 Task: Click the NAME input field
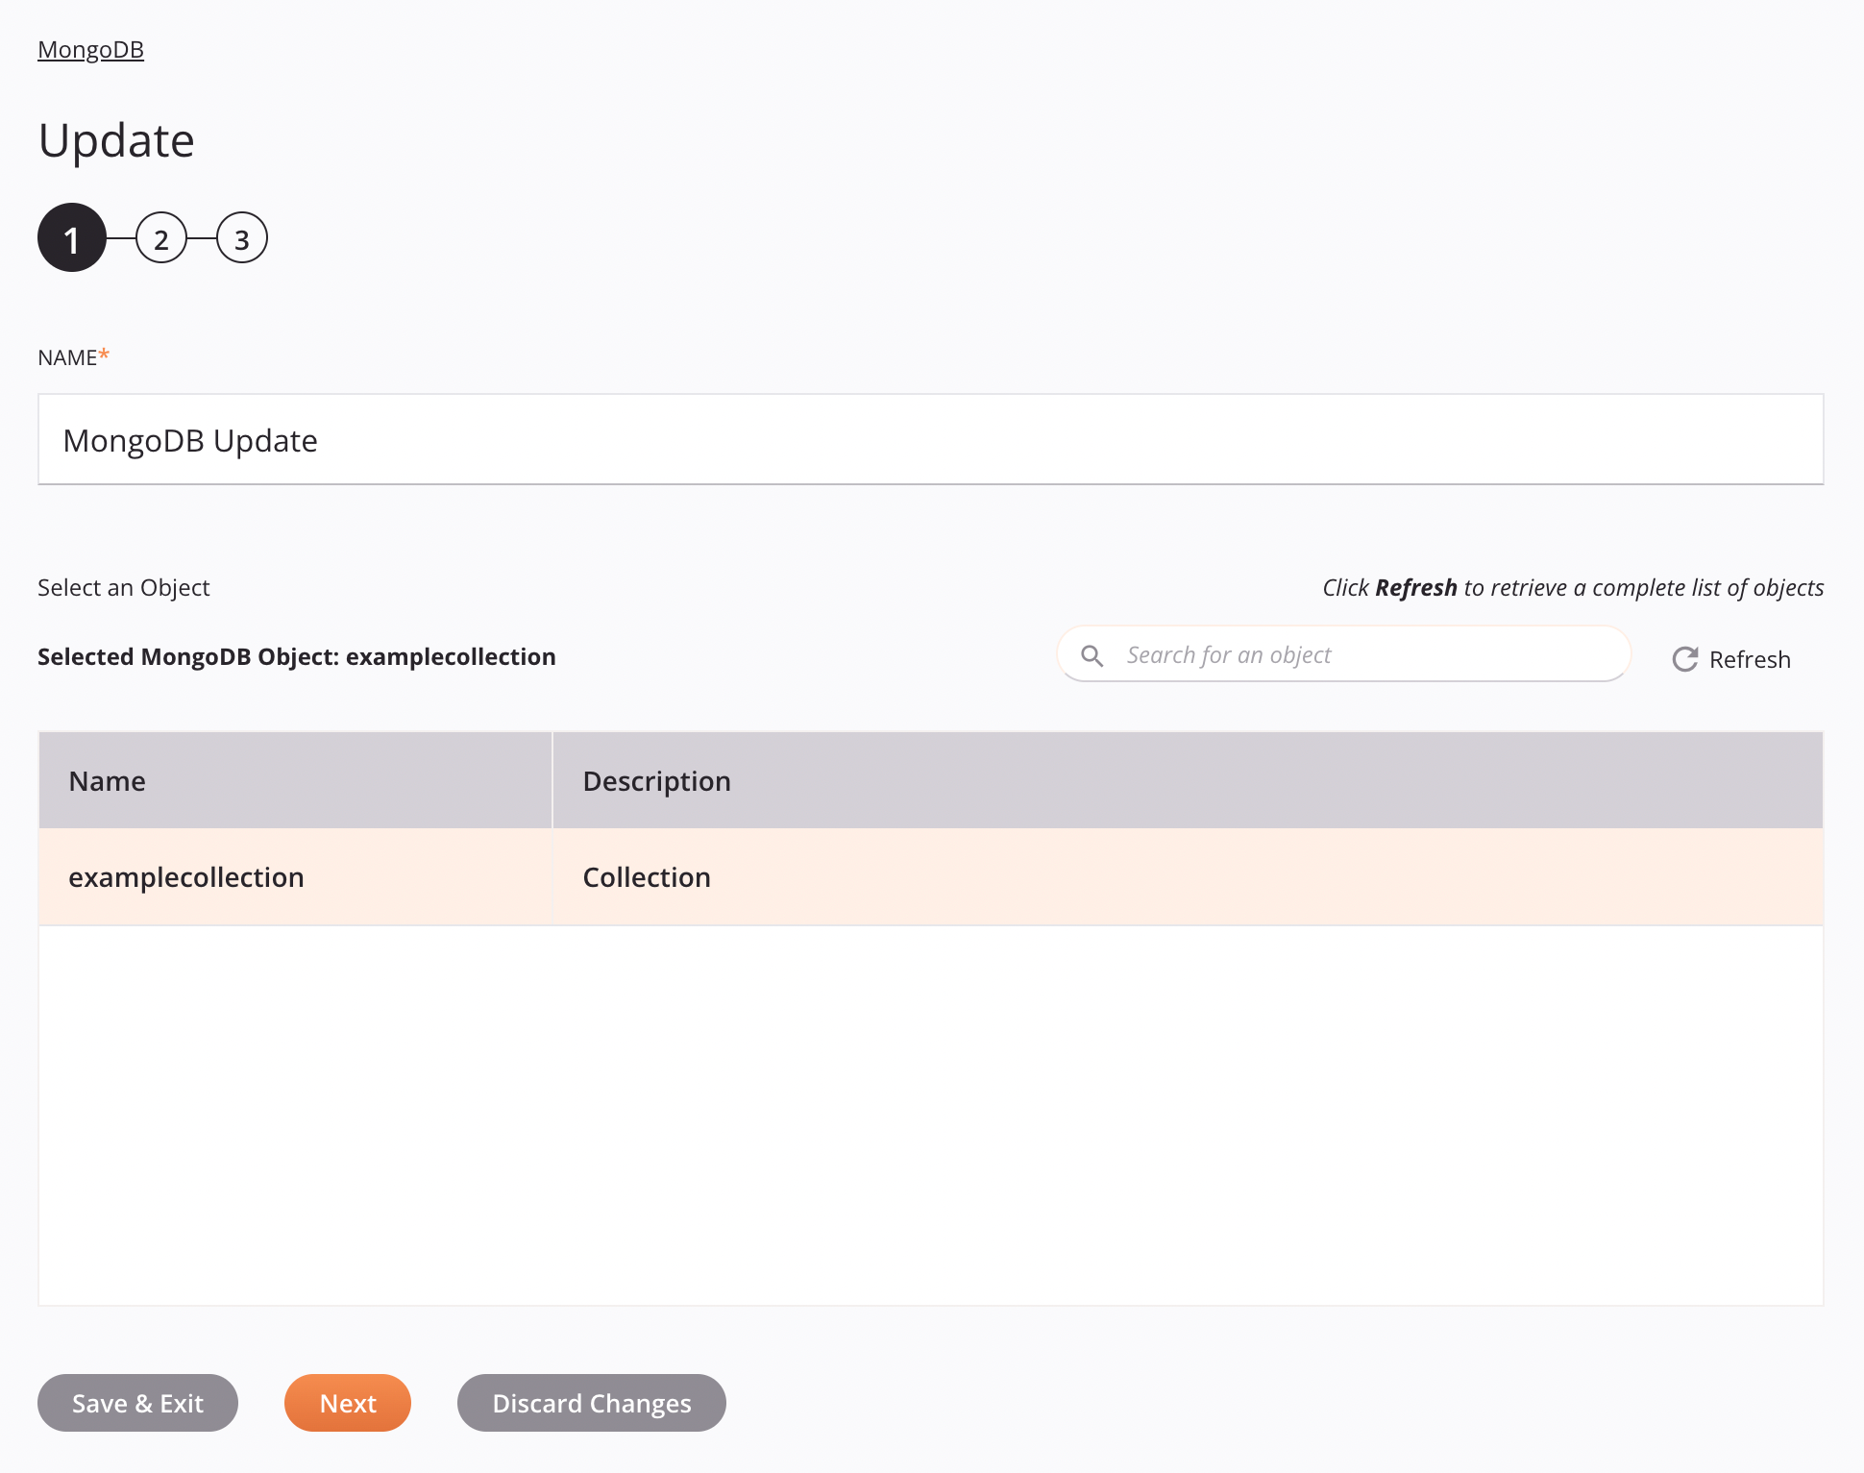point(930,438)
